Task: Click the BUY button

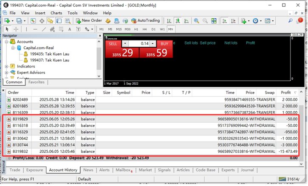Action: (164, 44)
